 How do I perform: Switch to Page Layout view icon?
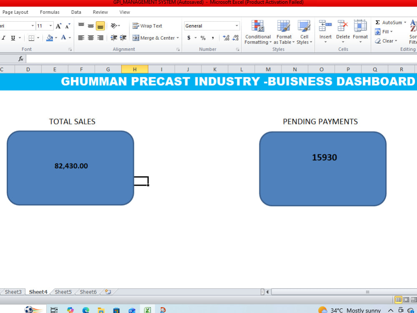(406, 300)
